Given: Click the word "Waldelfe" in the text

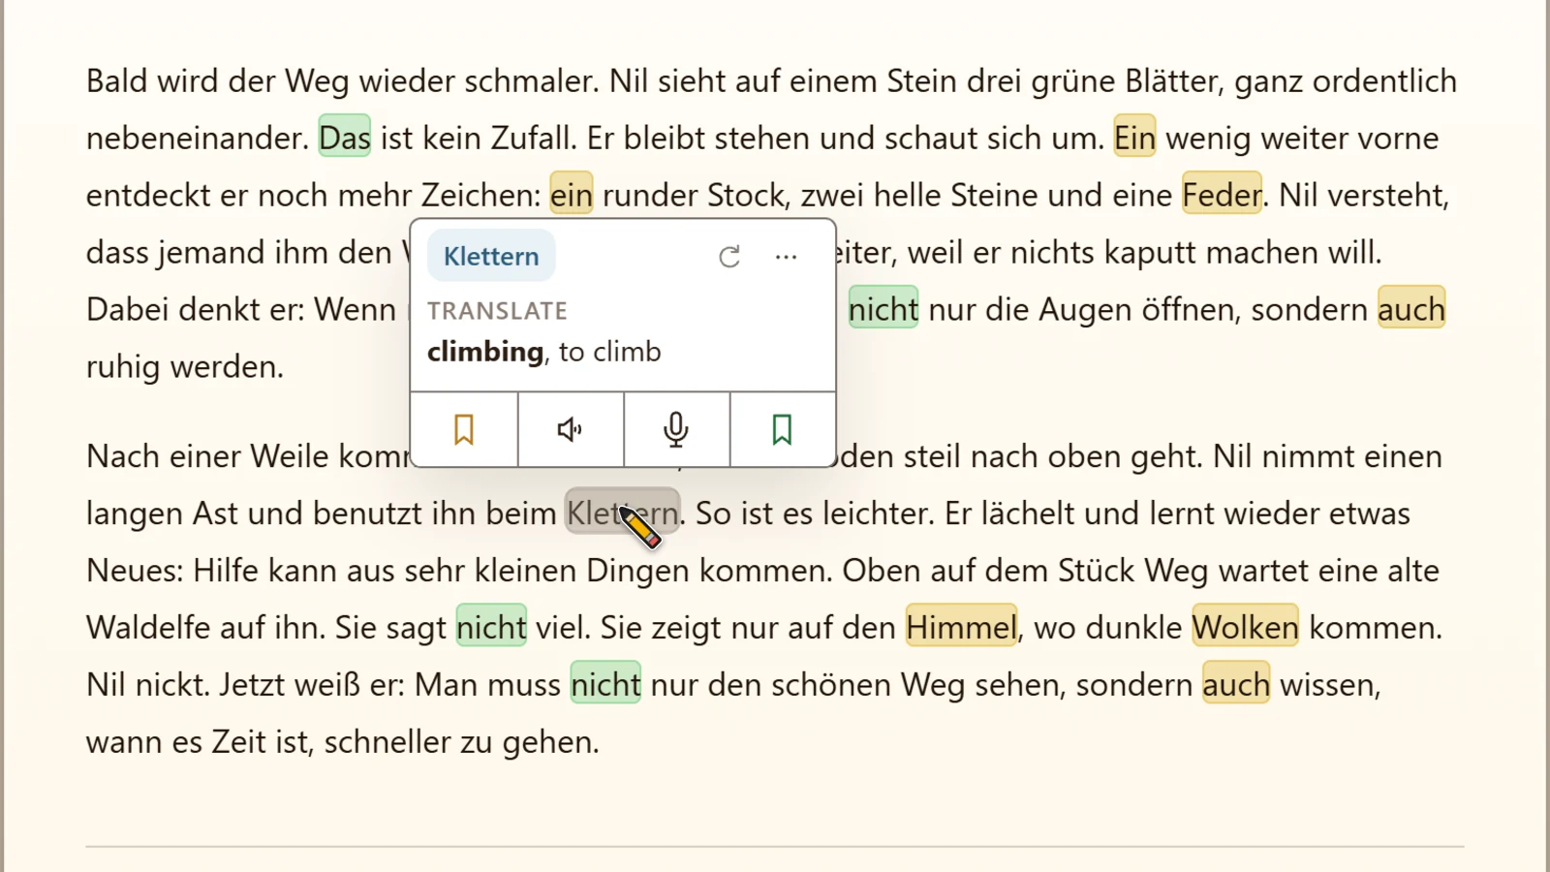Looking at the screenshot, I should (x=148, y=627).
